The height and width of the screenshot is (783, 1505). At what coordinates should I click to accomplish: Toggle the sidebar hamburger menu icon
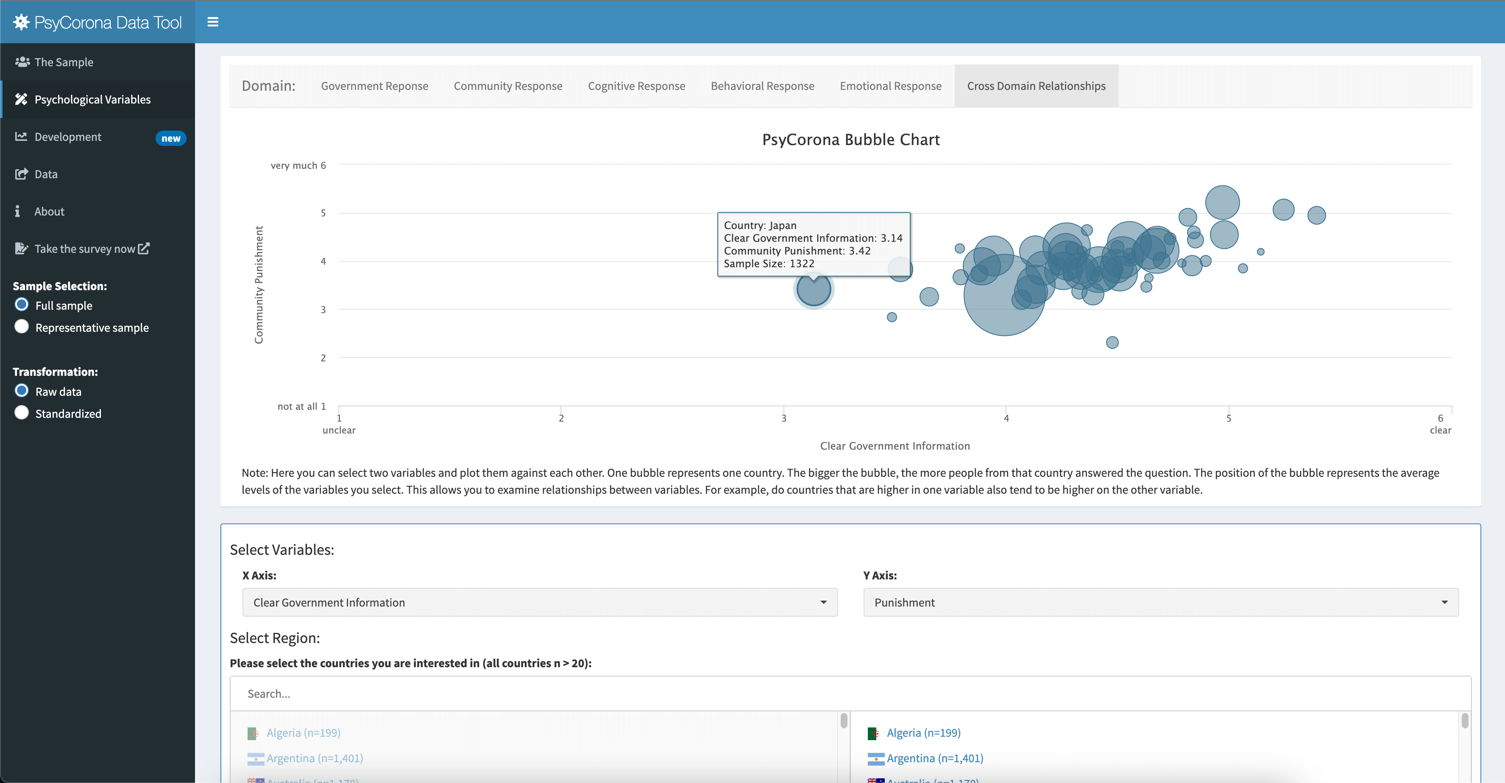click(x=213, y=22)
